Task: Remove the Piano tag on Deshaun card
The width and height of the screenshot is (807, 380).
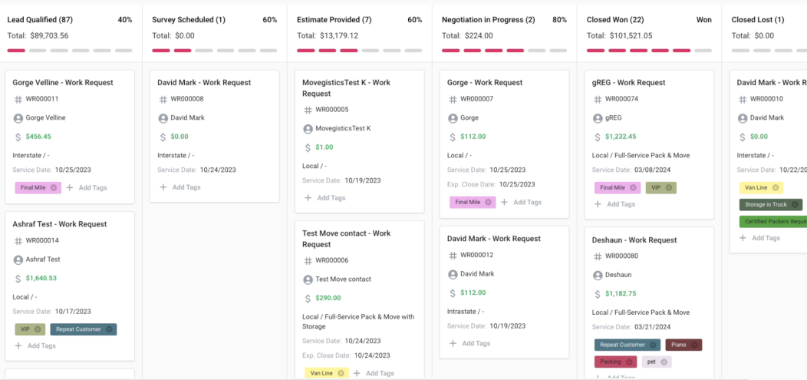Action: click(x=694, y=345)
